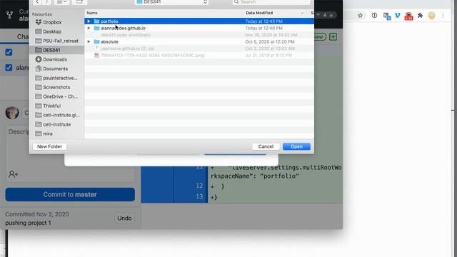Go forward with the dialog forward arrow
The width and height of the screenshot is (457, 257).
pyautogui.click(x=46, y=2)
